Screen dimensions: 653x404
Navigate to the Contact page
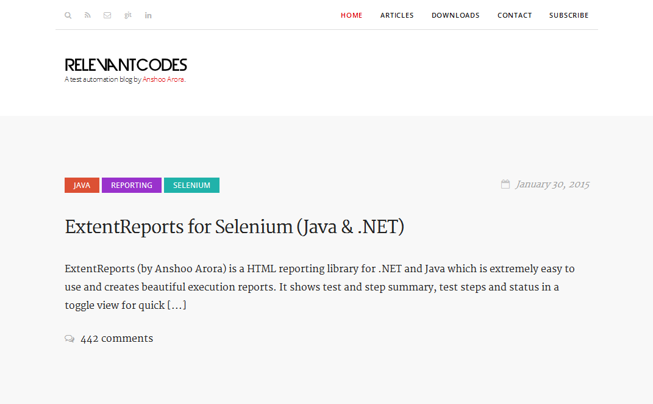point(515,15)
